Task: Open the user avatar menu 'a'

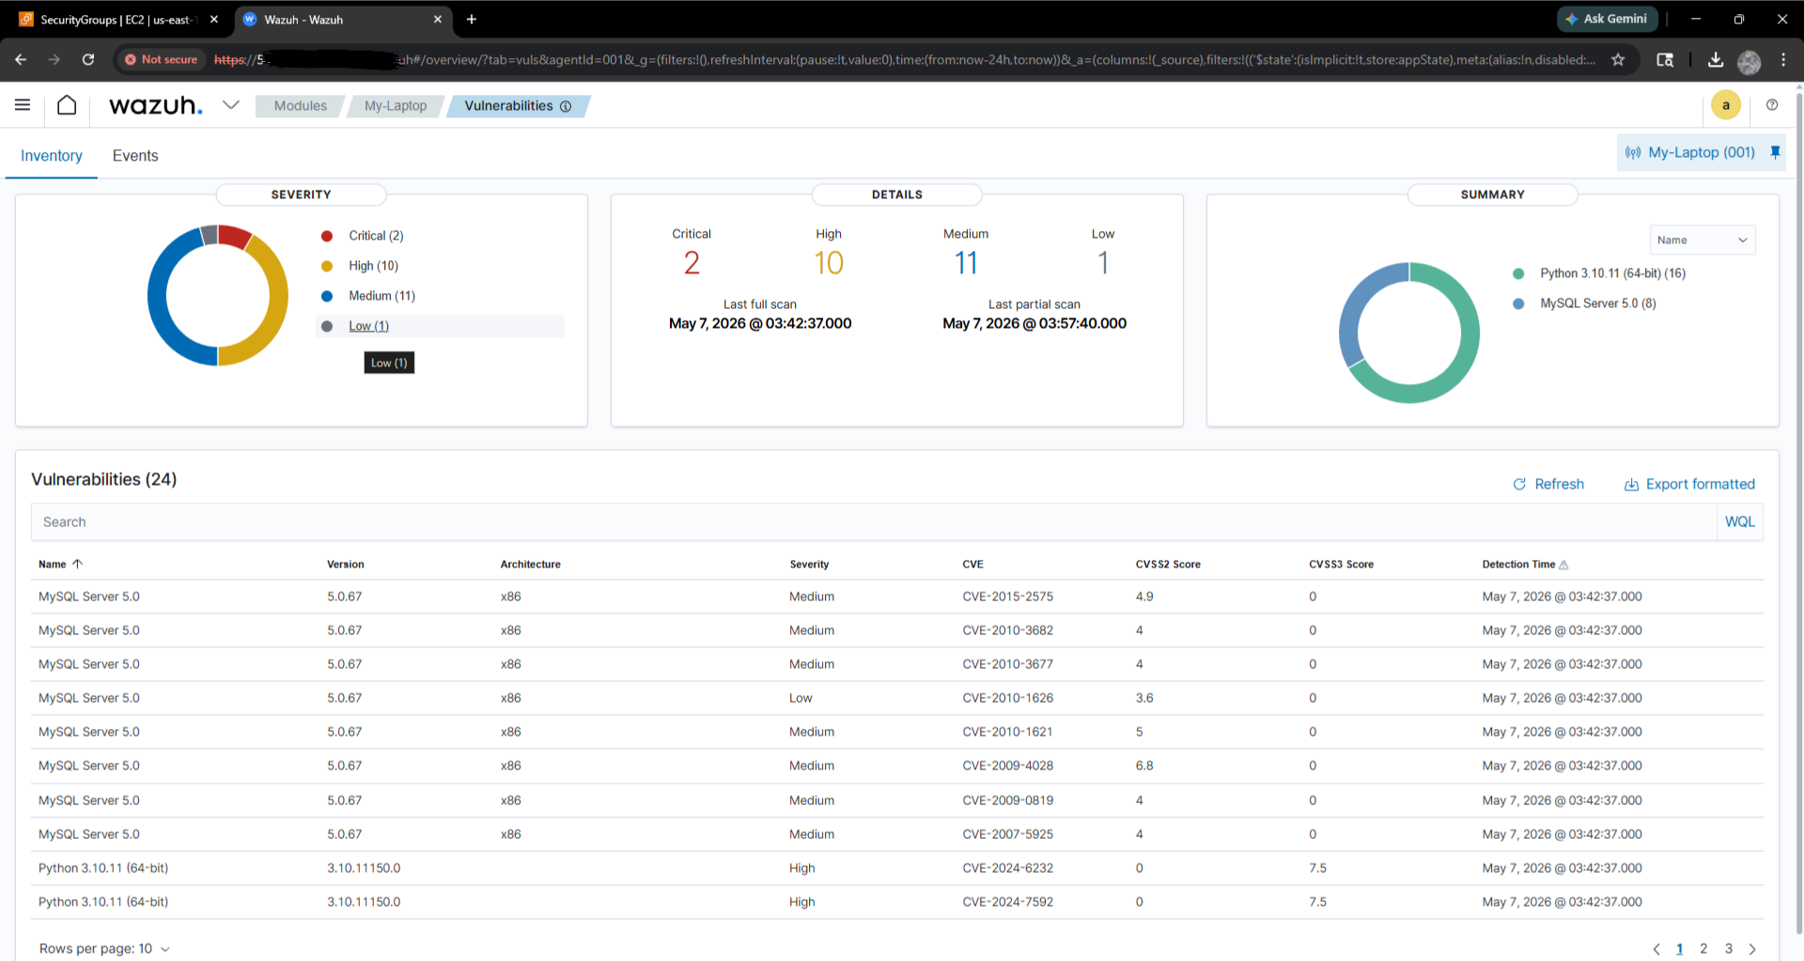Action: 1726,105
